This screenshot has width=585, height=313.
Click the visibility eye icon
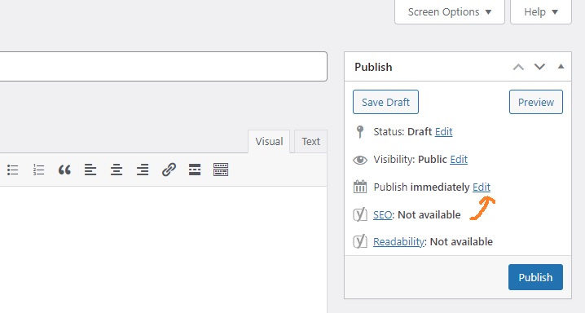pos(360,160)
